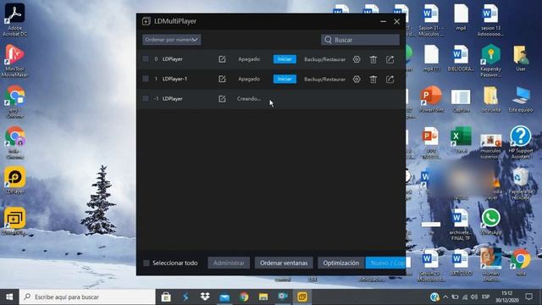The width and height of the screenshot is (542, 305).
Task: Show hidden system tray icons chevron
Action: tap(445, 297)
